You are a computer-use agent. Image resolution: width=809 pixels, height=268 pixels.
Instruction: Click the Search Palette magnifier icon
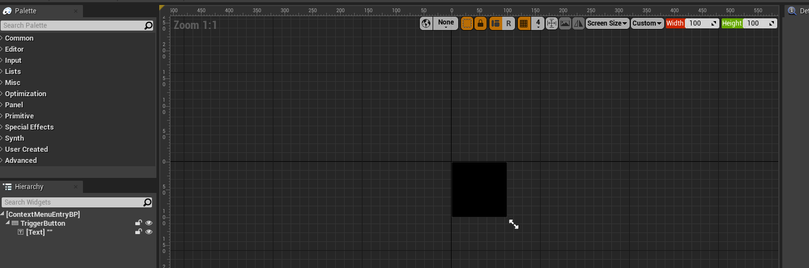click(148, 26)
